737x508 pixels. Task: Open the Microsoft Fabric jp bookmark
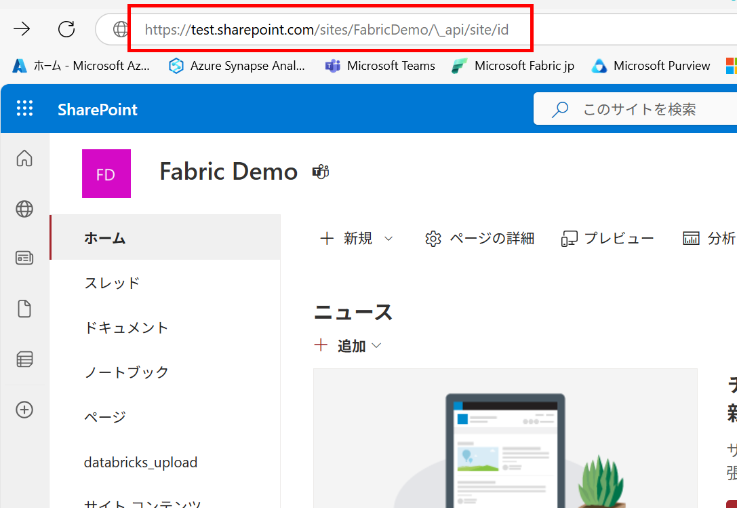(513, 66)
